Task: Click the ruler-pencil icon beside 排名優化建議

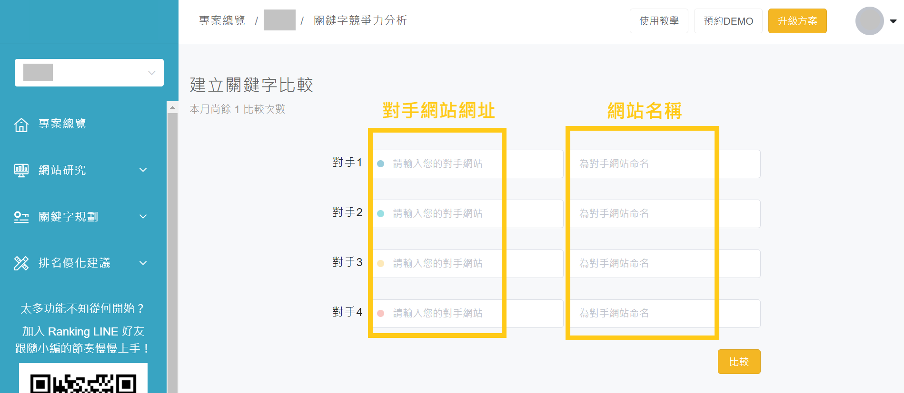Action: pos(21,263)
